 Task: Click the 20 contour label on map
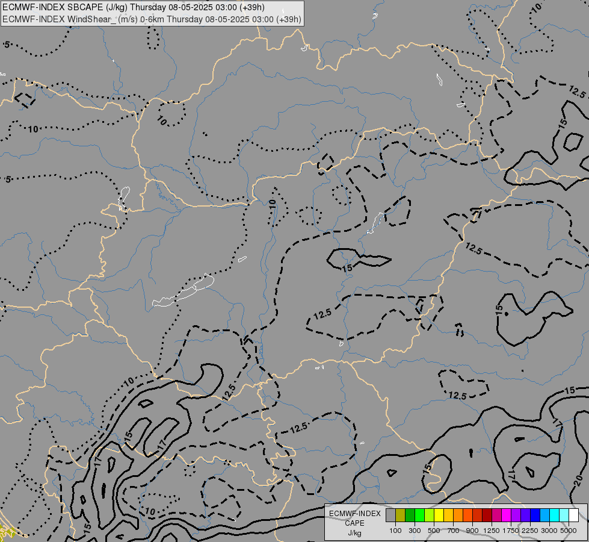(x=579, y=481)
